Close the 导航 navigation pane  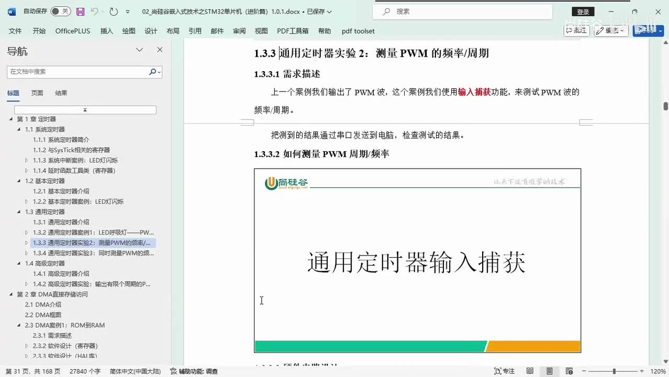(160, 50)
